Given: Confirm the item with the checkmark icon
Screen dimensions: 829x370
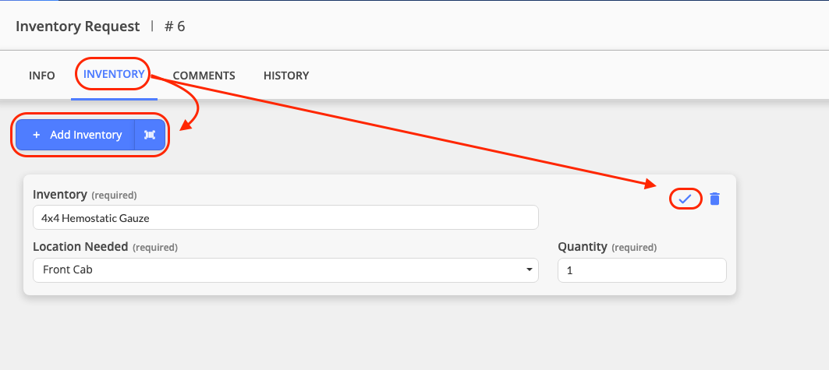Looking at the screenshot, I should click(686, 199).
